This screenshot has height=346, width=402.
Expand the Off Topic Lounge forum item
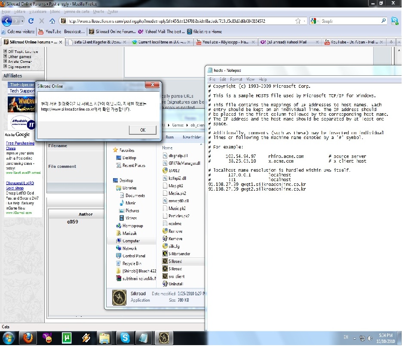tap(5, 51)
